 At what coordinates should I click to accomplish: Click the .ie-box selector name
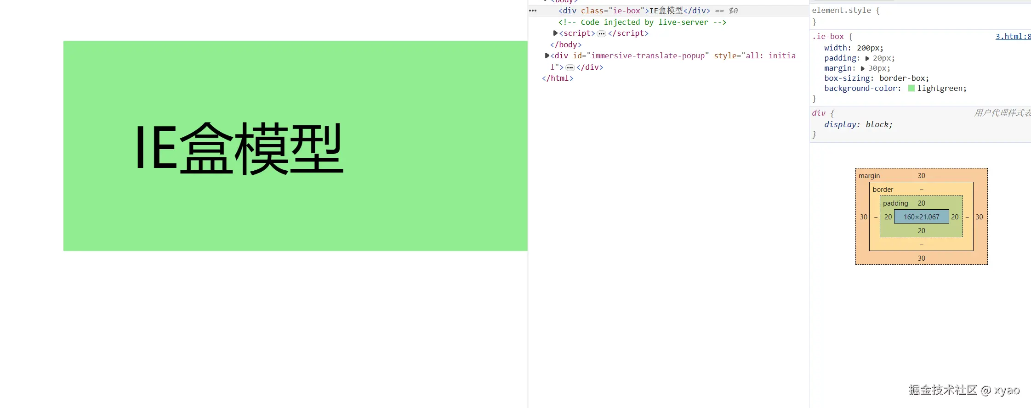pos(828,36)
